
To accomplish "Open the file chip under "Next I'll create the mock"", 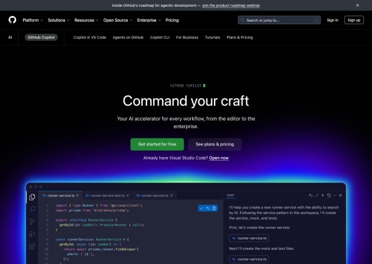I will (x=249, y=259).
